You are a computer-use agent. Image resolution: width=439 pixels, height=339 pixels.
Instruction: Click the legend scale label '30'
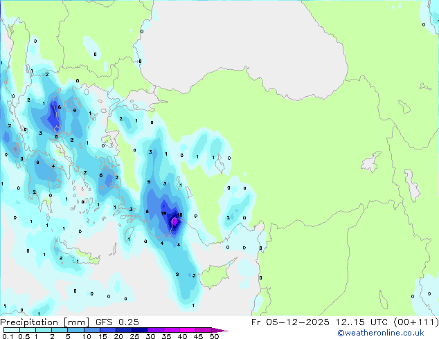(x=150, y=336)
